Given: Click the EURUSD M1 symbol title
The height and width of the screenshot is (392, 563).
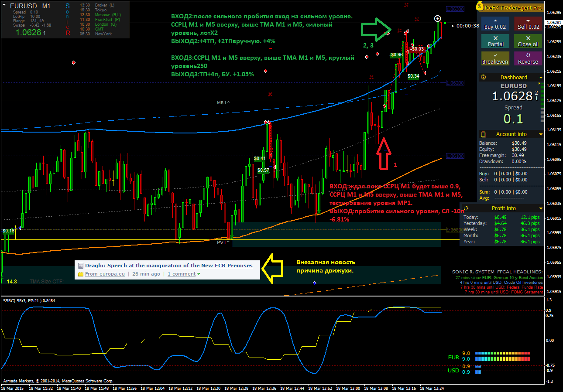Looking at the screenshot, I should (30, 6).
